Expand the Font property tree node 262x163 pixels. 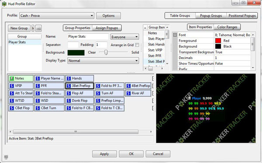175,35
